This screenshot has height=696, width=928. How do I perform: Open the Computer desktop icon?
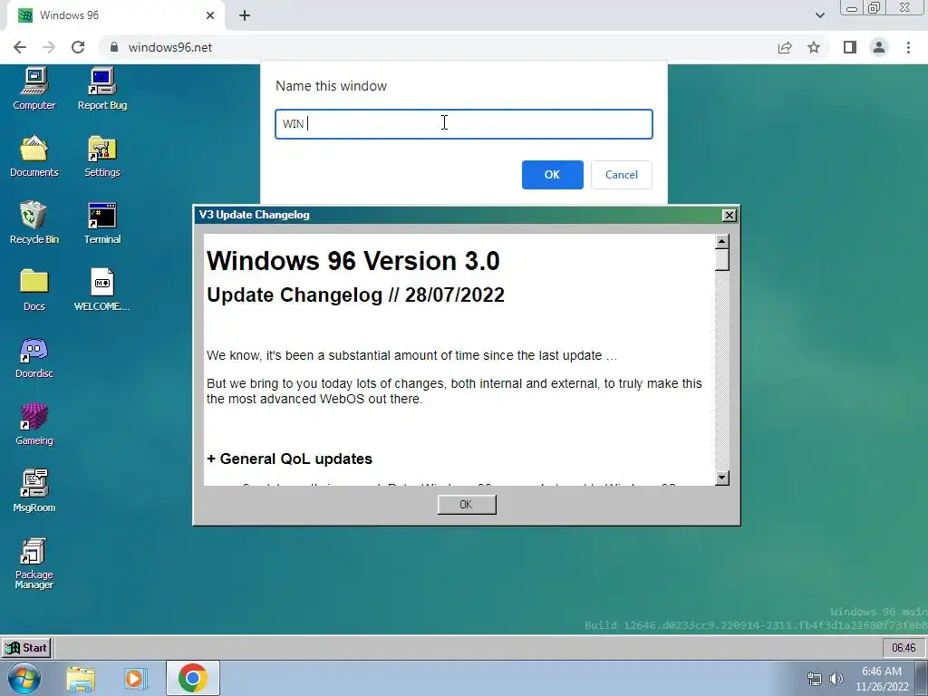click(34, 89)
